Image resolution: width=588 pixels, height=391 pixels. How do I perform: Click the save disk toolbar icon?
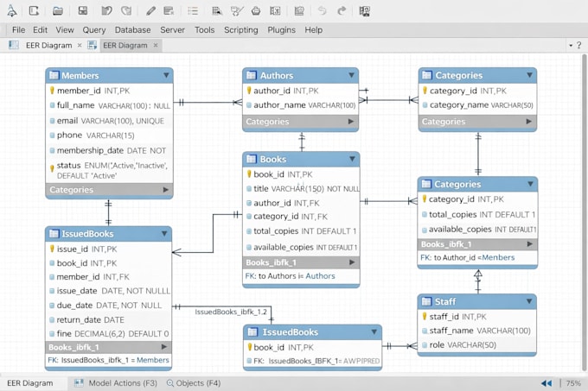tap(82, 10)
